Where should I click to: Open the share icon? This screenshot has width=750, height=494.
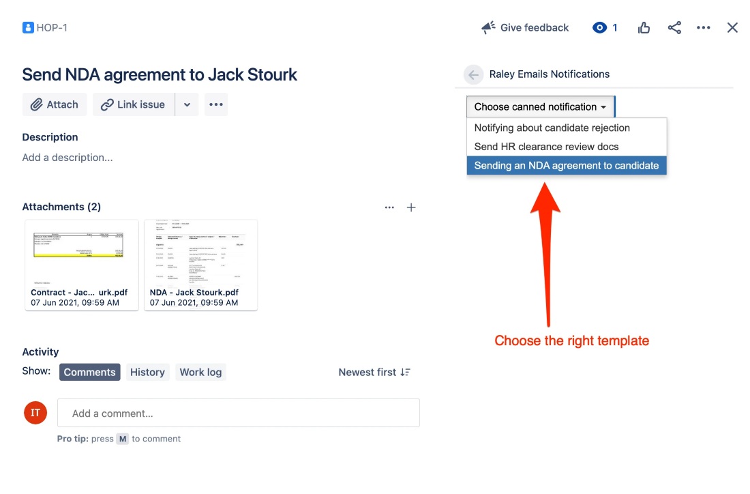click(x=674, y=27)
